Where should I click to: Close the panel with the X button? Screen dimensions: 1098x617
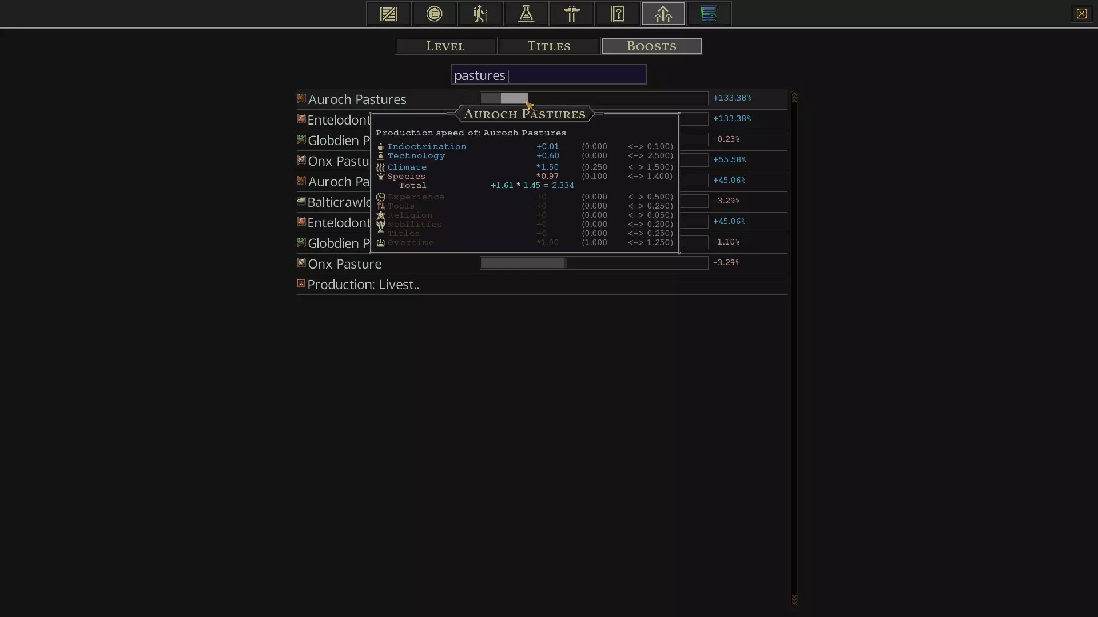(x=1081, y=14)
